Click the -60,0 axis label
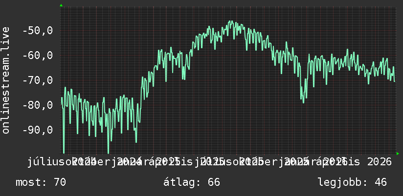The height and width of the screenshot is (196, 403). [38, 56]
